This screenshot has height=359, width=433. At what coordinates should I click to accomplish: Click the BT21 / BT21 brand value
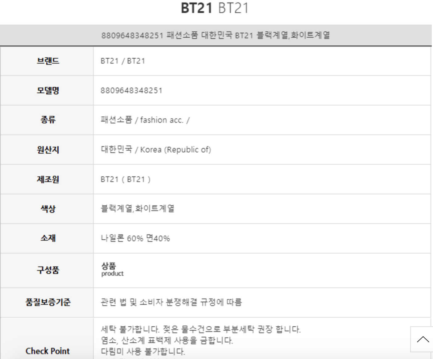click(123, 61)
